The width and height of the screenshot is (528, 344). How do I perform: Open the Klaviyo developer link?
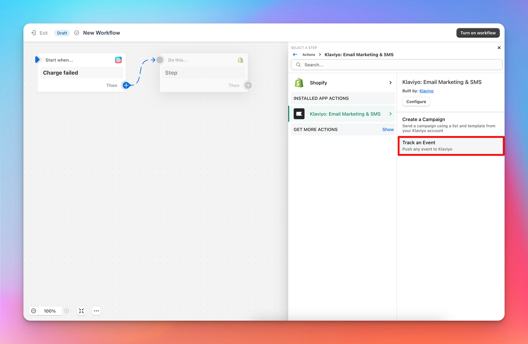(x=426, y=91)
